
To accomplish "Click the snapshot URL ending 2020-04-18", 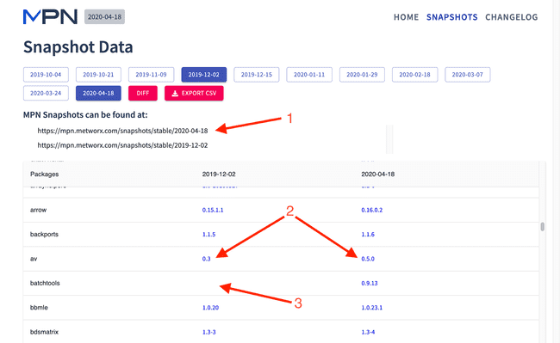I will coord(122,131).
